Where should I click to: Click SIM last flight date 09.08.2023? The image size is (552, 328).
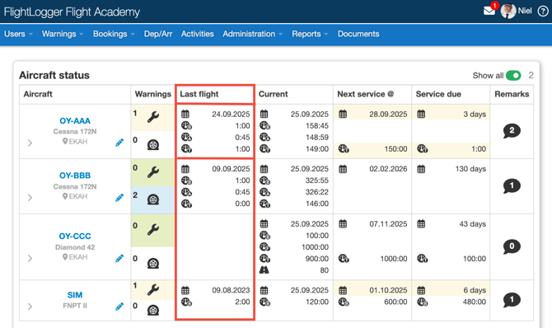[x=231, y=290]
